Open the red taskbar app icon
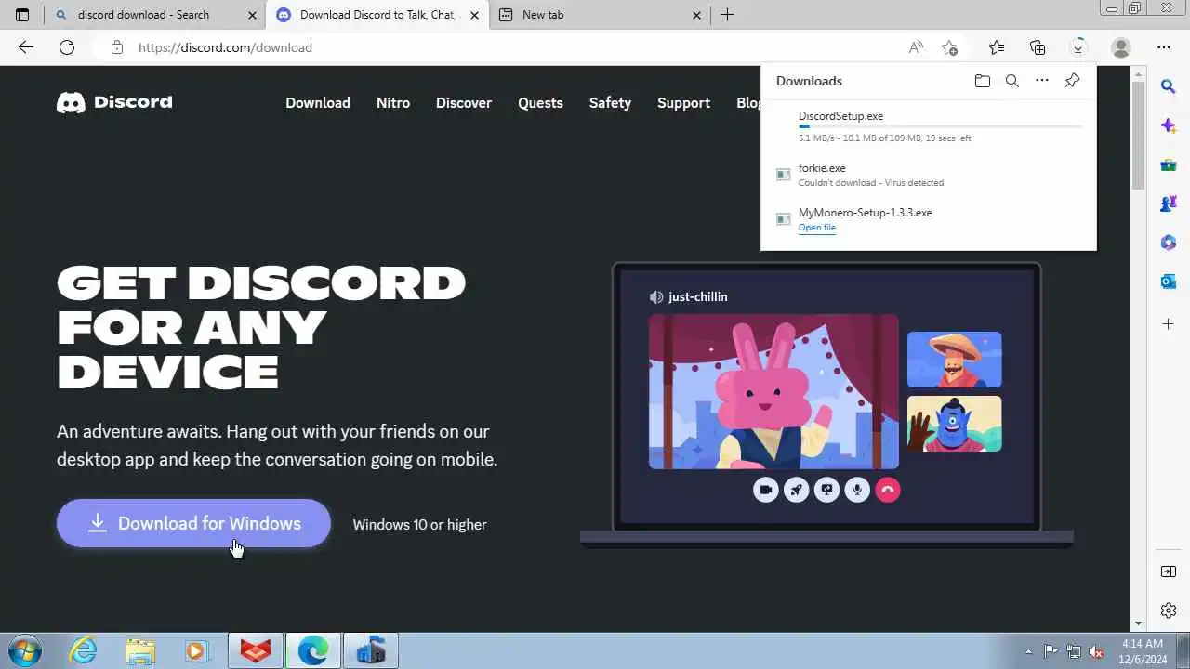 (x=256, y=650)
